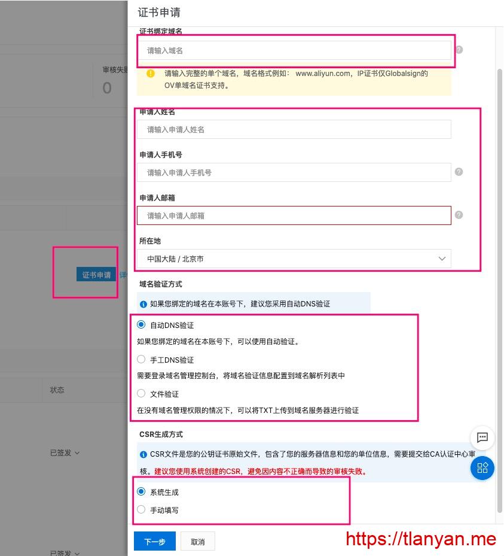Image resolution: width=504 pixels, height=556 pixels.
Task: Click inside the 请输入域名 input field
Action: click(x=293, y=50)
